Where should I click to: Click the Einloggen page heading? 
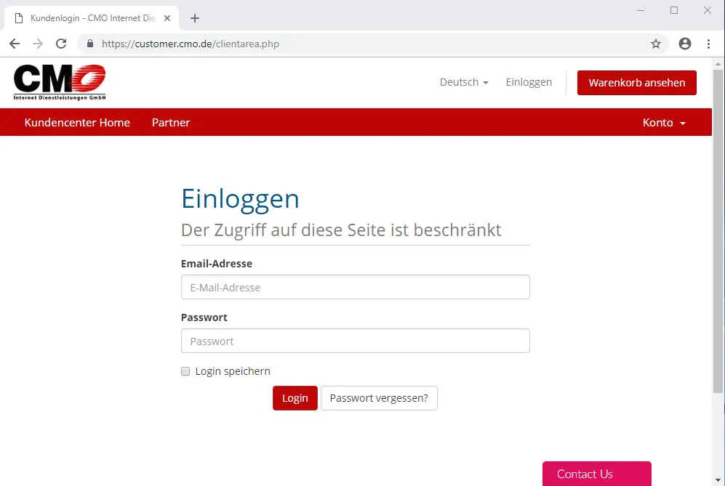click(x=240, y=200)
